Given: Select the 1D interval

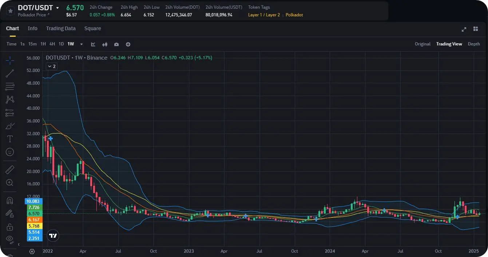Looking at the screenshot, I should click(61, 44).
